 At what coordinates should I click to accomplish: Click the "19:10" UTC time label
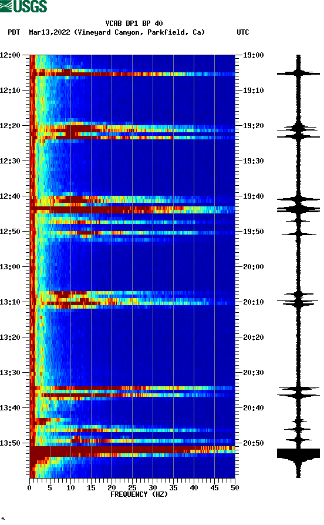click(x=253, y=90)
